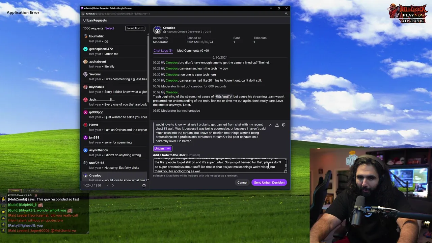Click the 'cameraman, learn the tech my guy' message
The height and width of the screenshot is (243, 432).
(x=204, y=69)
